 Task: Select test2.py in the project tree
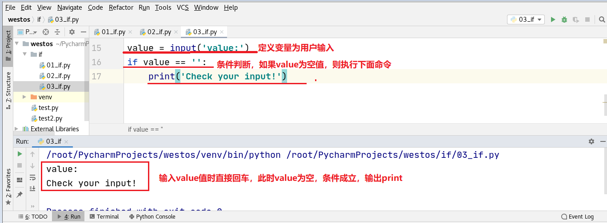coord(47,118)
